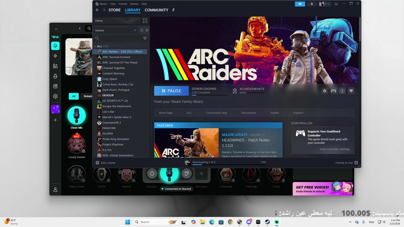Open Voicemod gift box icon
Viewport: 404px width, 227px height.
point(55,86)
